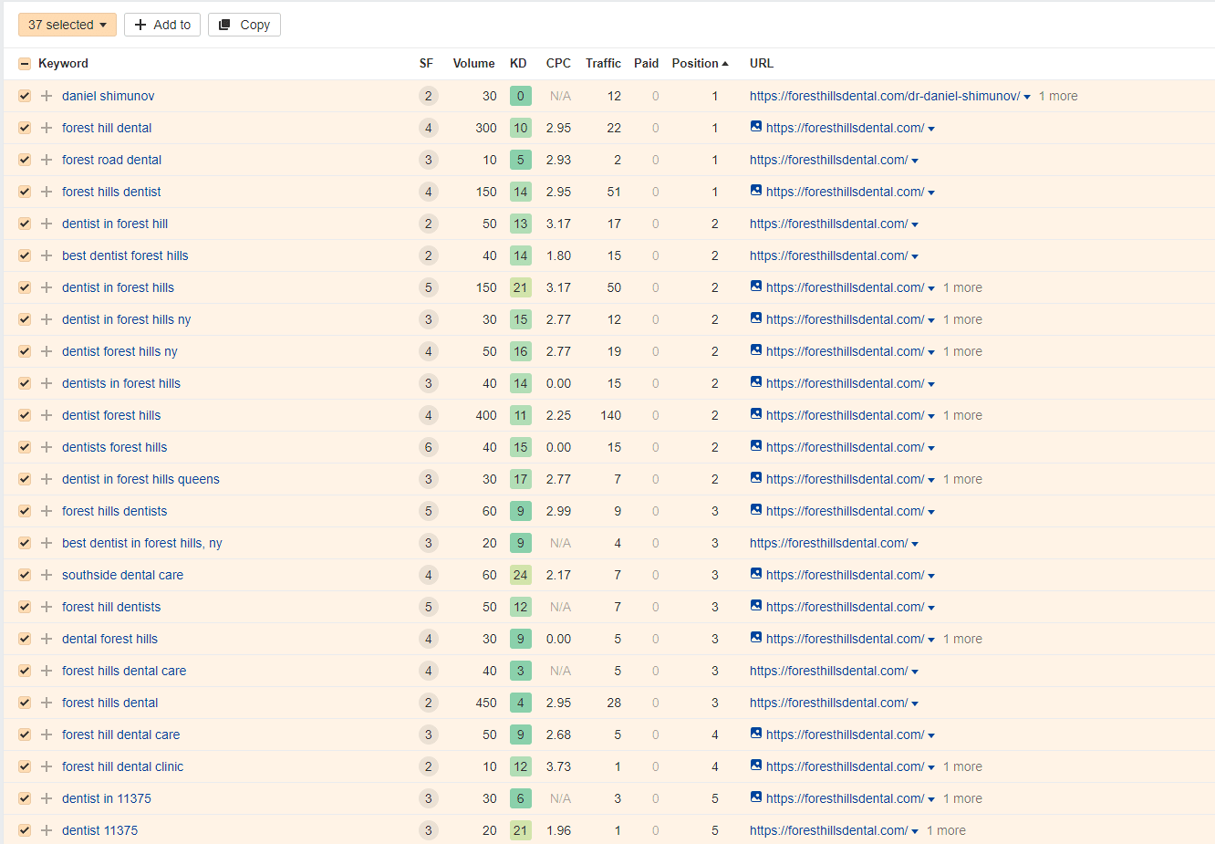Expand URL dropdown arrow for 'best dentist forest hills'
The width and height of the screenshot is (1215, 844).
click(x=915, y=256)
